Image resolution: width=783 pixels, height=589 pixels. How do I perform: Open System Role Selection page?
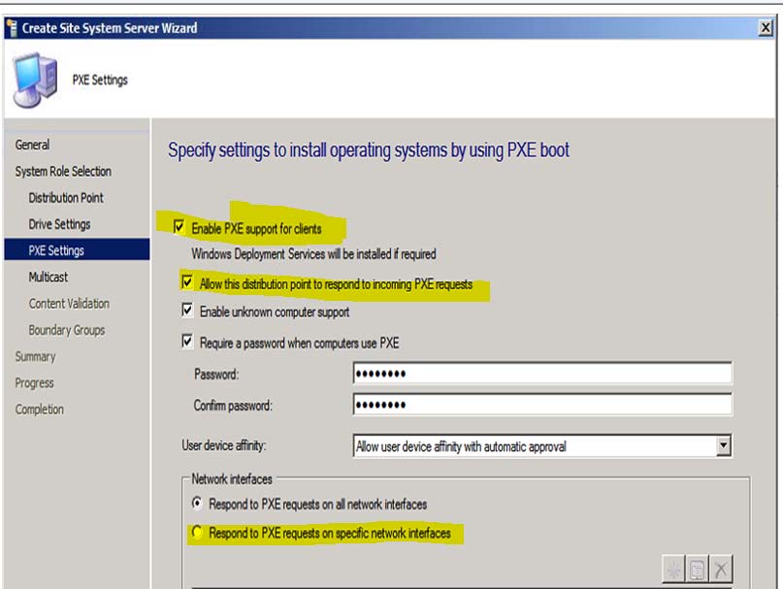click(x=63, y=172)
